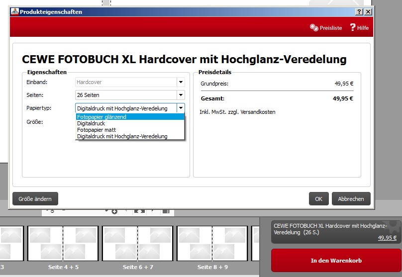The height and width of the screenshot is (277, 402).
Task: Click the Papiertyp: label
Action: pos(39,108)
